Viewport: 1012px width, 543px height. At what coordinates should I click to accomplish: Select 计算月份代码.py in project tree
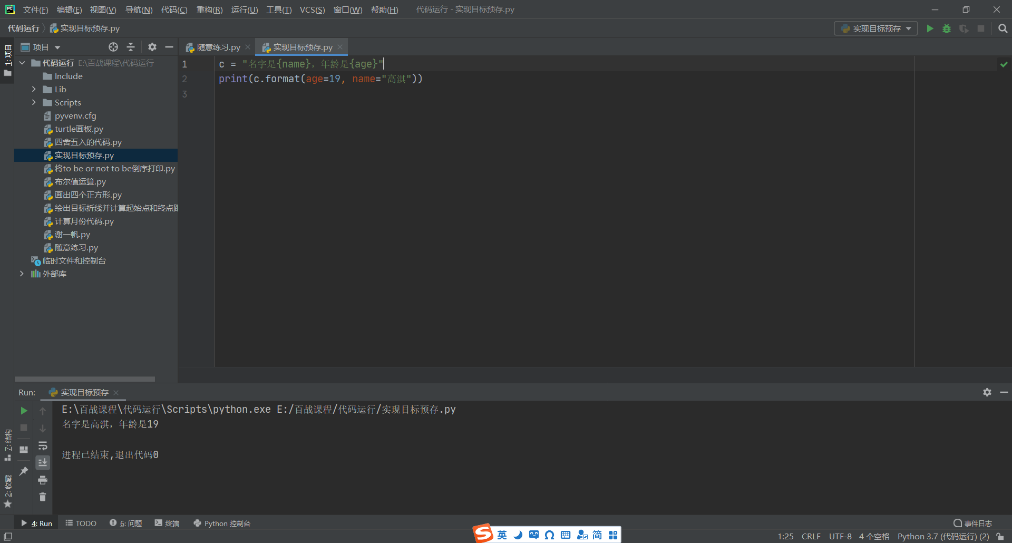pos(84,221)
